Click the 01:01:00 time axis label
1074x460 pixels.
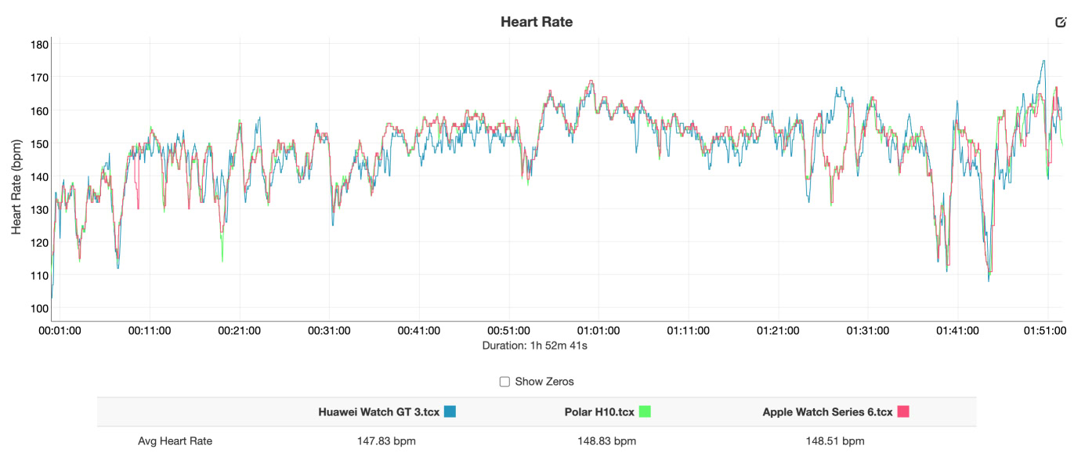tap(598, 331)
